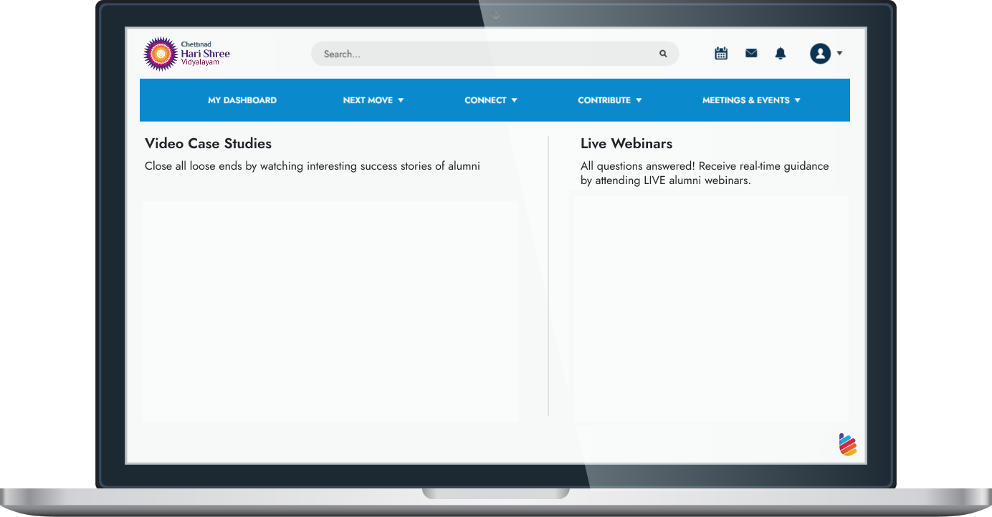Click the Live Webinars heading
This screenshot has width=992, height=517.
(626, 144)
